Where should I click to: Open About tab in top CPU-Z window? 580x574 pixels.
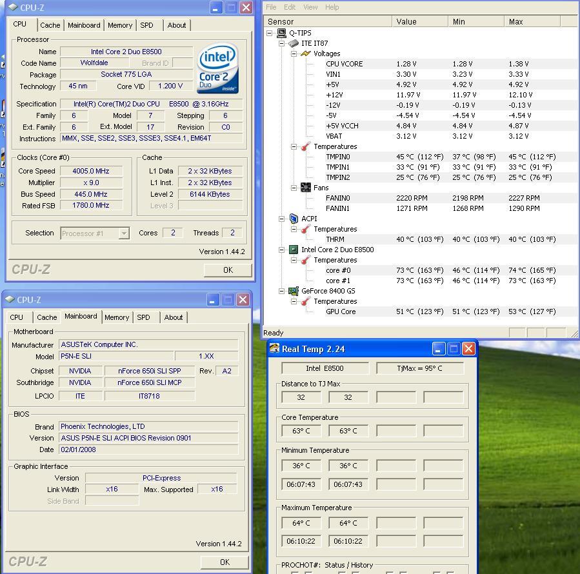click(176, 25)
